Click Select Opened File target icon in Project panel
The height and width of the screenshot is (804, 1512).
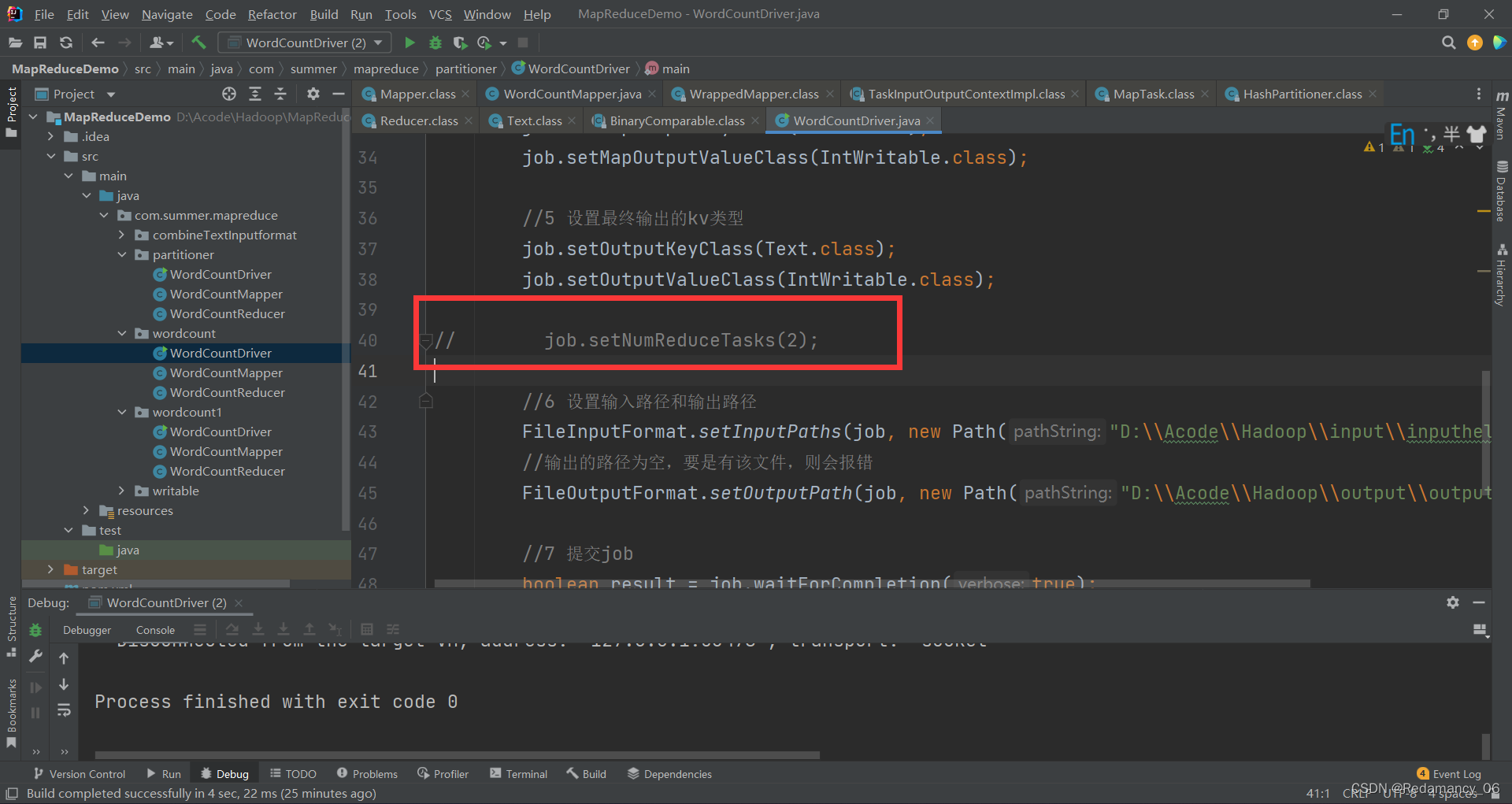[x=229, y=94]
